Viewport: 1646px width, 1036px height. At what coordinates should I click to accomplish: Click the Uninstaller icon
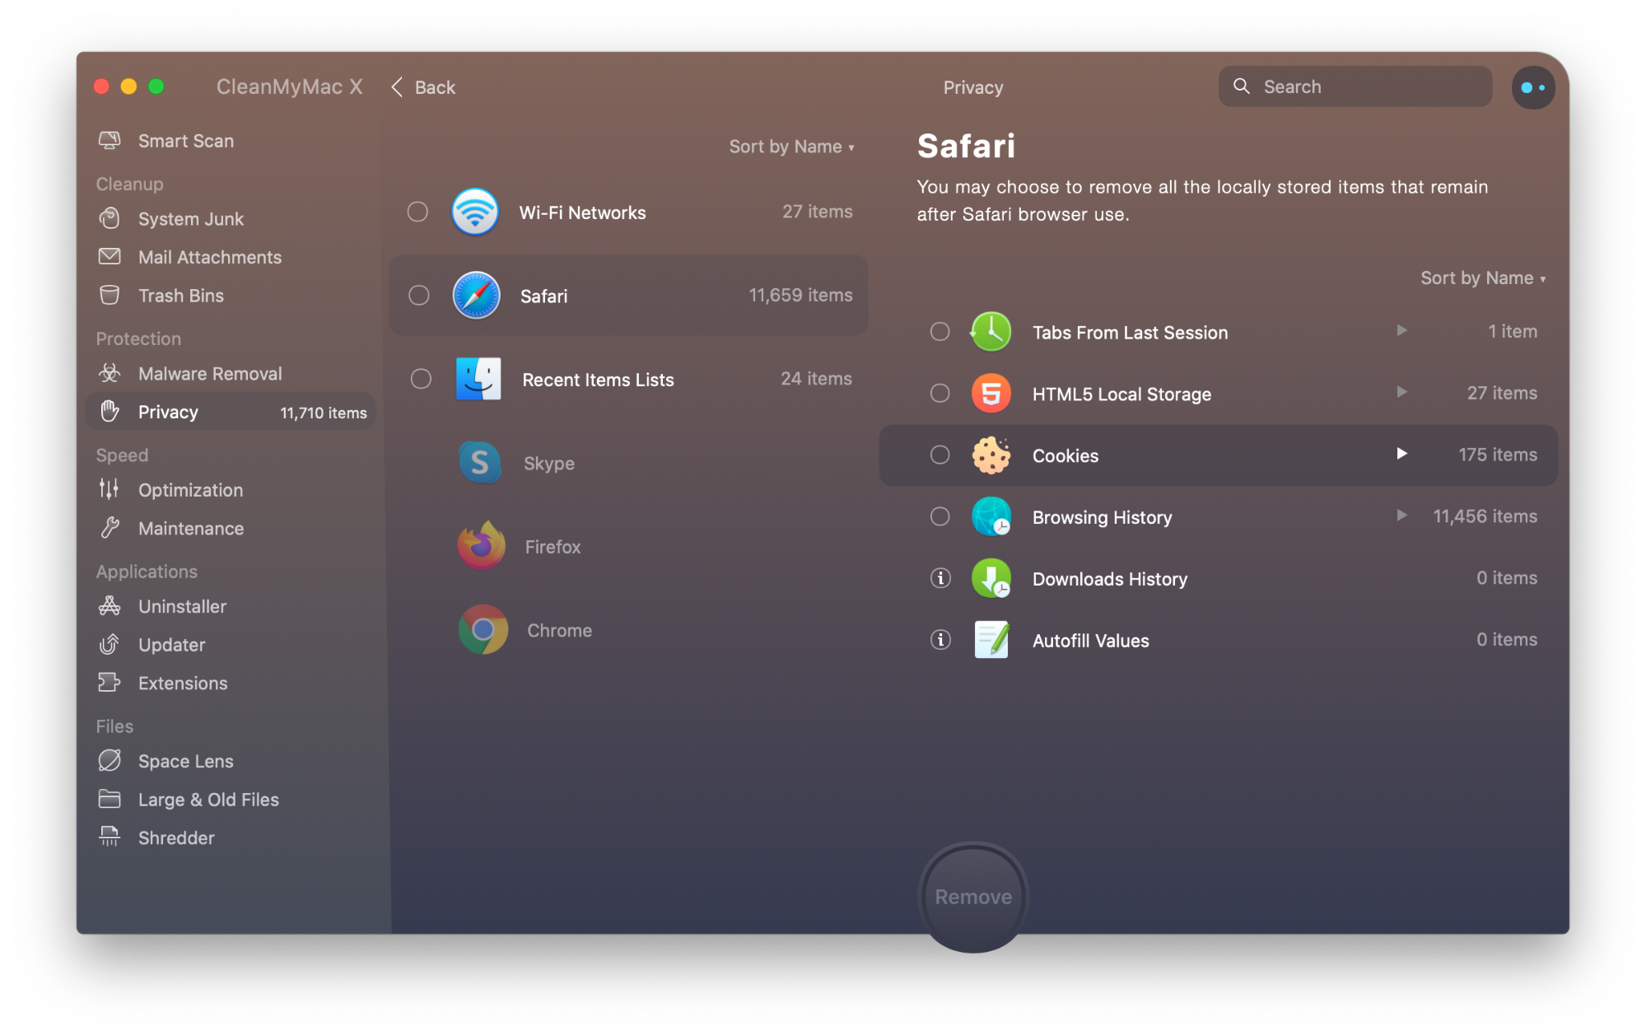pyautogui.click(x=110, y=606)
